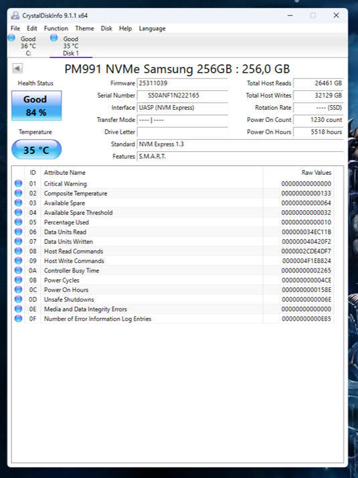Click the Transfer Mode field
The image size is (358, 478).
(182, 120)
